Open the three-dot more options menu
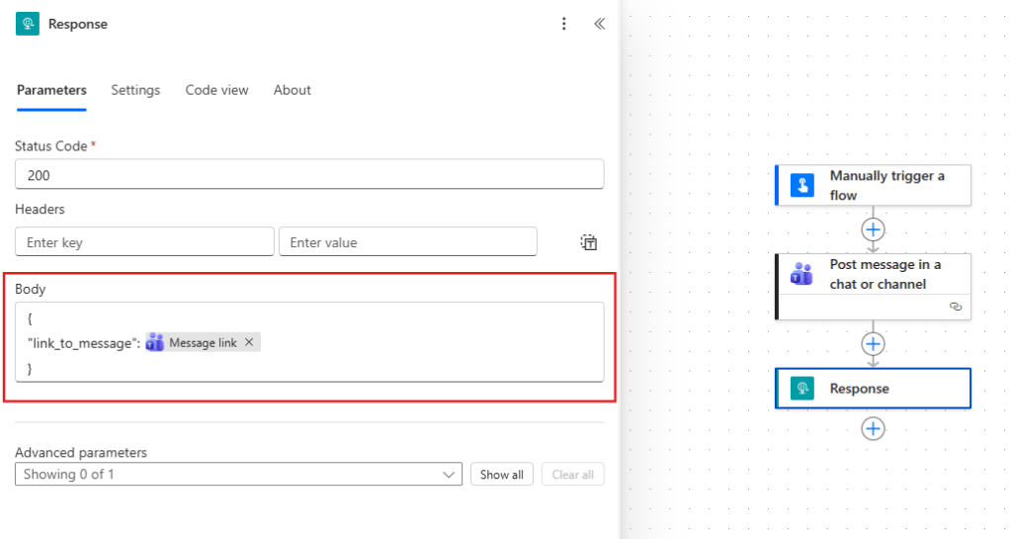This screenshot has height=539, width=1010. point(563,24)
